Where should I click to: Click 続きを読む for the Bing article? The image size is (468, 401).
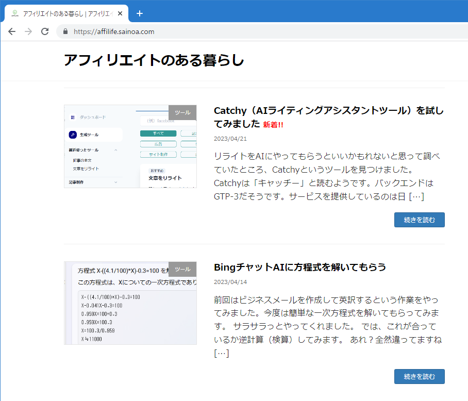[420, 377]
